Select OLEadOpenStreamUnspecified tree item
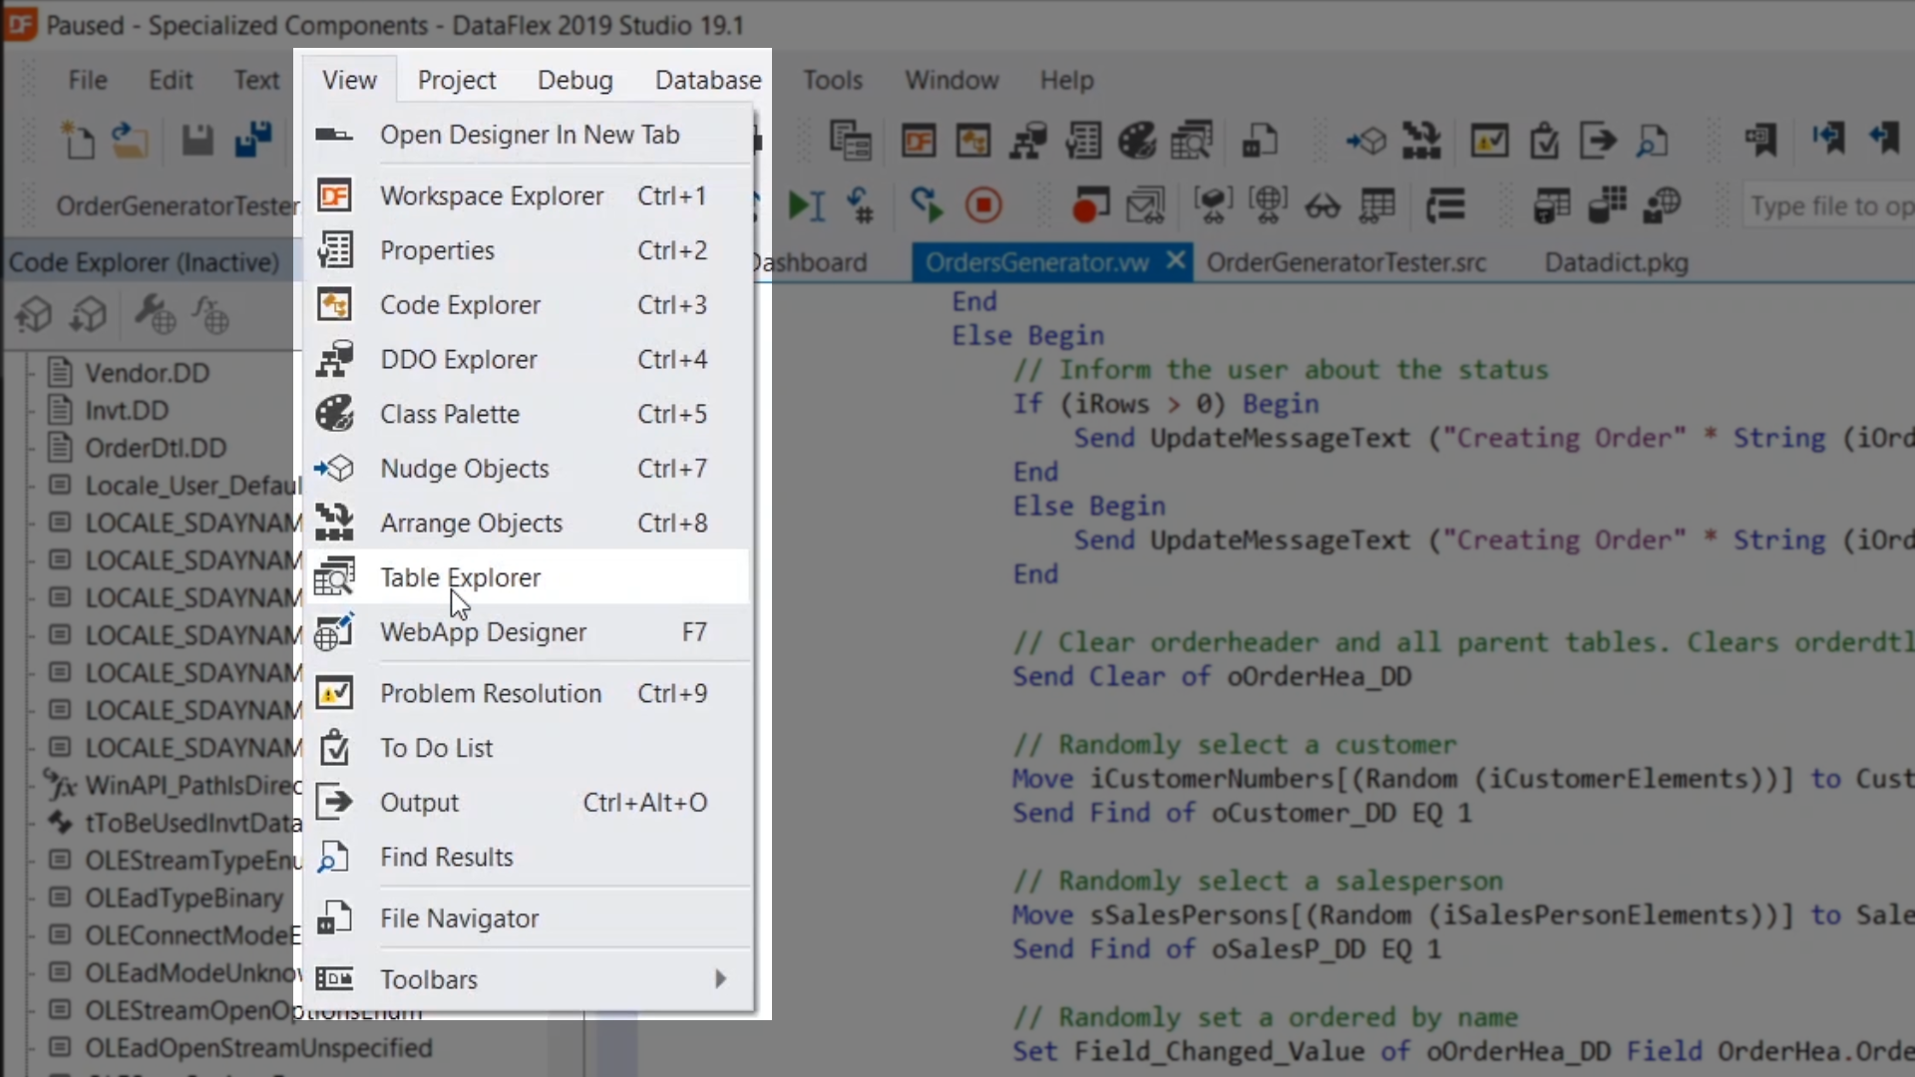The width and height of the screenshot is (1915, 1077). tap(258, 1048)
